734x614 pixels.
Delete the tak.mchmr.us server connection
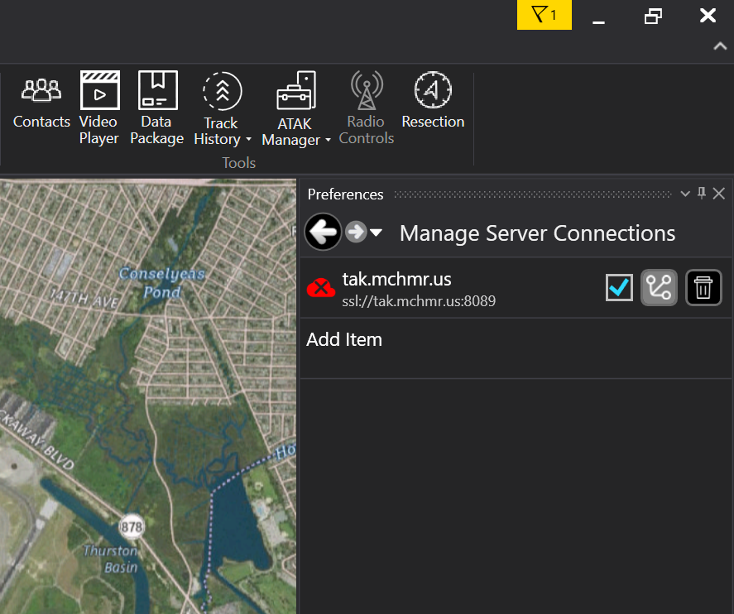[x=703, y=287]
